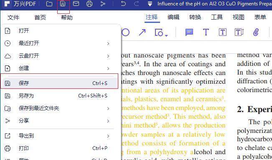Open the quick access customize dropdown arrow
272x160 pixels.
tap(150, 4)
